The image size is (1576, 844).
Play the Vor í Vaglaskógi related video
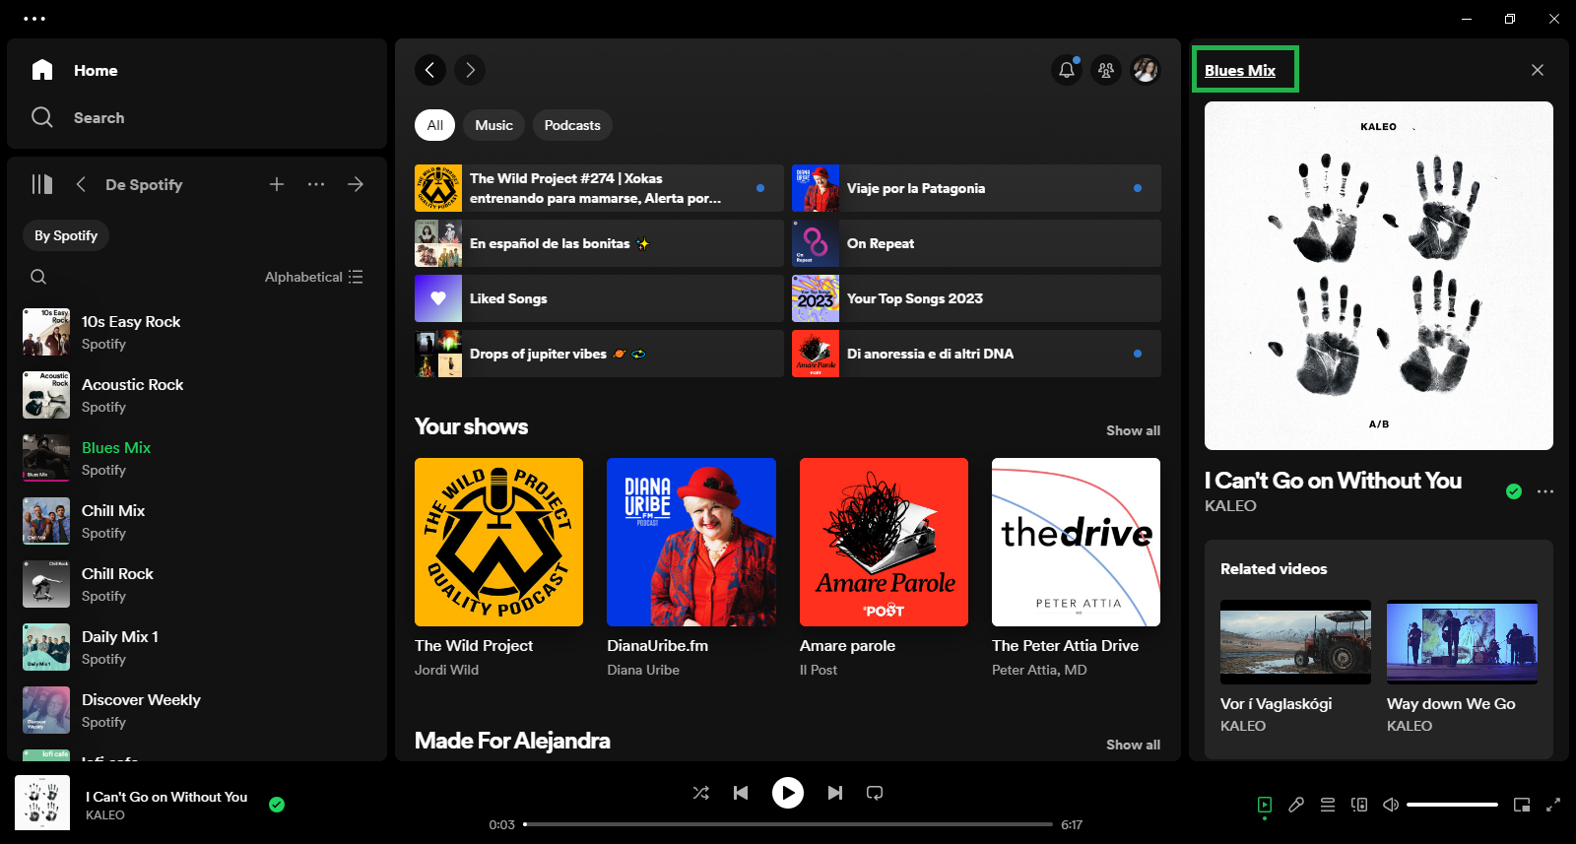(1295, 642)
